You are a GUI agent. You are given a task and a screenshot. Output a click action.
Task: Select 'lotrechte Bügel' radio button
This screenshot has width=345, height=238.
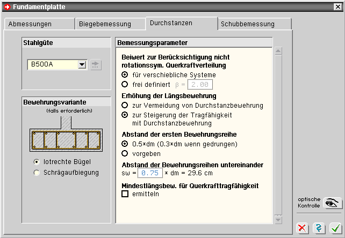coord(37,162)
